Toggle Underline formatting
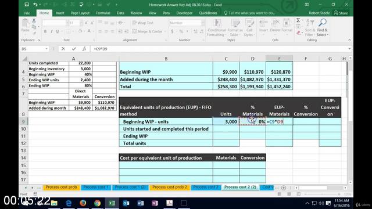The image size is (372, 209). pyautogui.click(x=58, y=31)
